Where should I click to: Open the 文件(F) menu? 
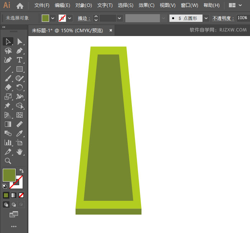pyautogui.click(x=42, y=5)
